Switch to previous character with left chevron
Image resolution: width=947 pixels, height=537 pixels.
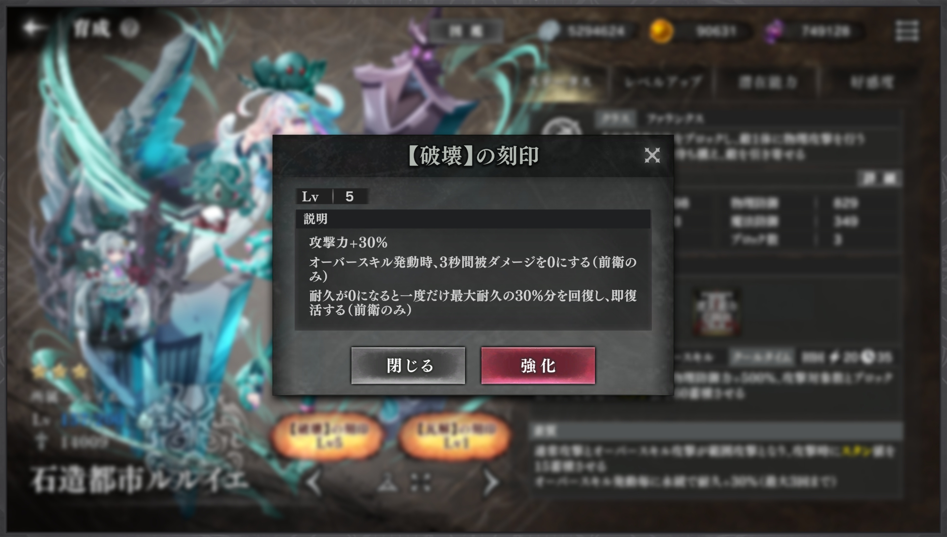click(315, 482)
